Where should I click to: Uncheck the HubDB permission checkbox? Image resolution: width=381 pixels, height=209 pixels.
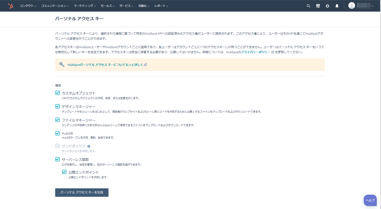click(x=57, y=133)
